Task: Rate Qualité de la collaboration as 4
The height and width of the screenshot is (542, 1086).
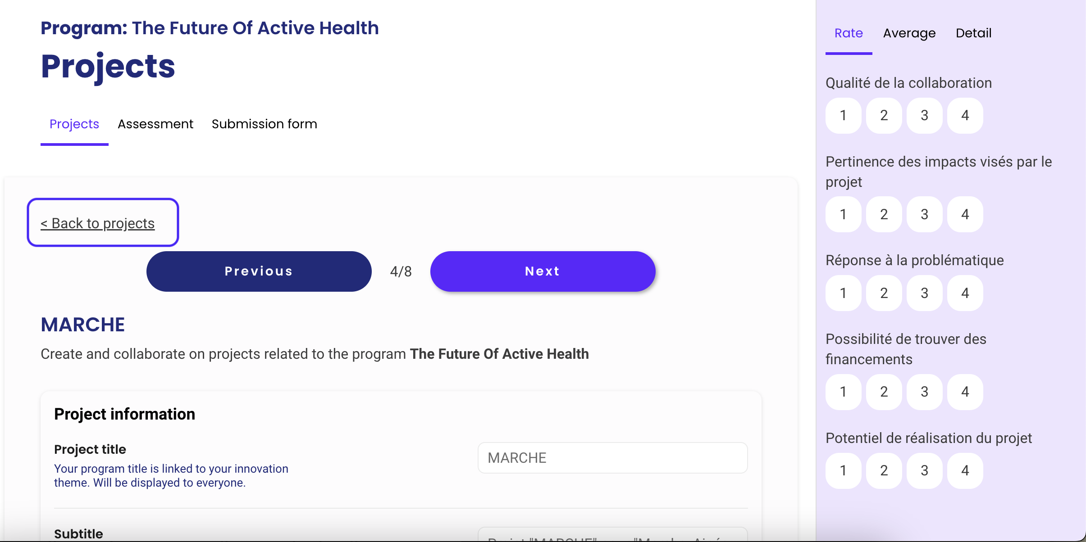Action: pos(965,116)
